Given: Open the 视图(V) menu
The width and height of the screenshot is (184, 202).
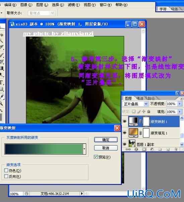Looking at the screenshot, I should (x=90, y=5).
